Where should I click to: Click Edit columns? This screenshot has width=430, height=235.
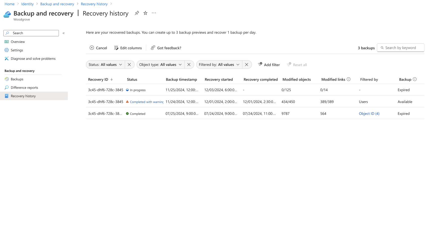pyautogui.click(x=128, y=48)
